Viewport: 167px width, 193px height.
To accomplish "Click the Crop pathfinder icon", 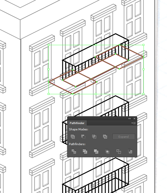I will [107, 151].
